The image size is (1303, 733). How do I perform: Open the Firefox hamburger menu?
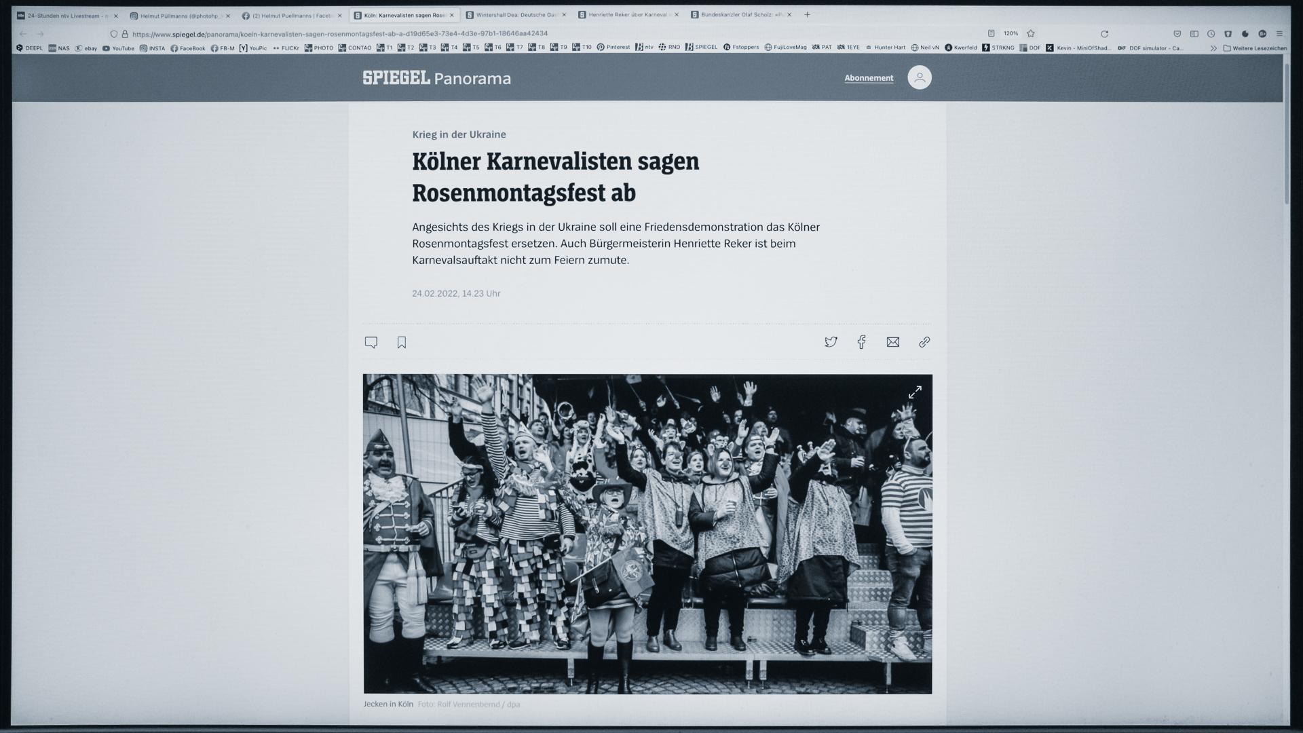tap(1279, 33)
